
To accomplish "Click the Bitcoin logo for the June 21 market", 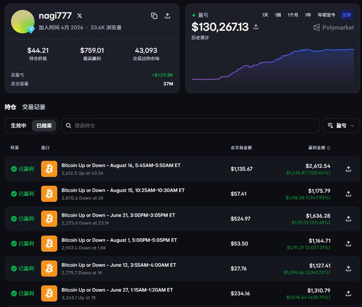I will (x=49, y=218).
